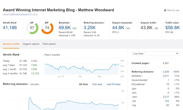183x110 pixels.
Task: Select the avg 7 days change 384
Action: [x=34, y=65]
